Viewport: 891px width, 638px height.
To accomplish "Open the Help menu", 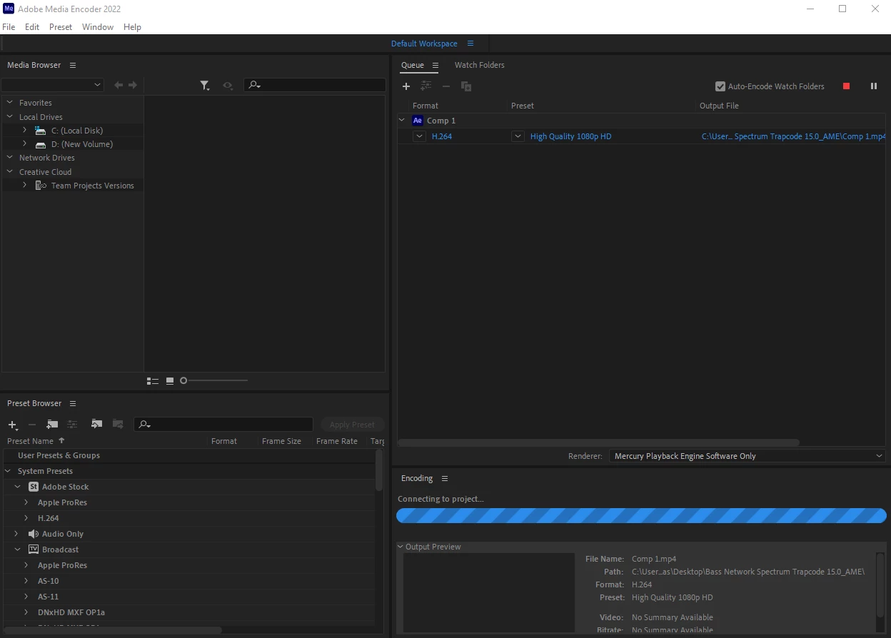I will point(132,27).
